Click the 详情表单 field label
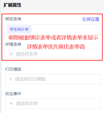Image resolution: width=104 pixels, height=113 pixels. [13, 44]
